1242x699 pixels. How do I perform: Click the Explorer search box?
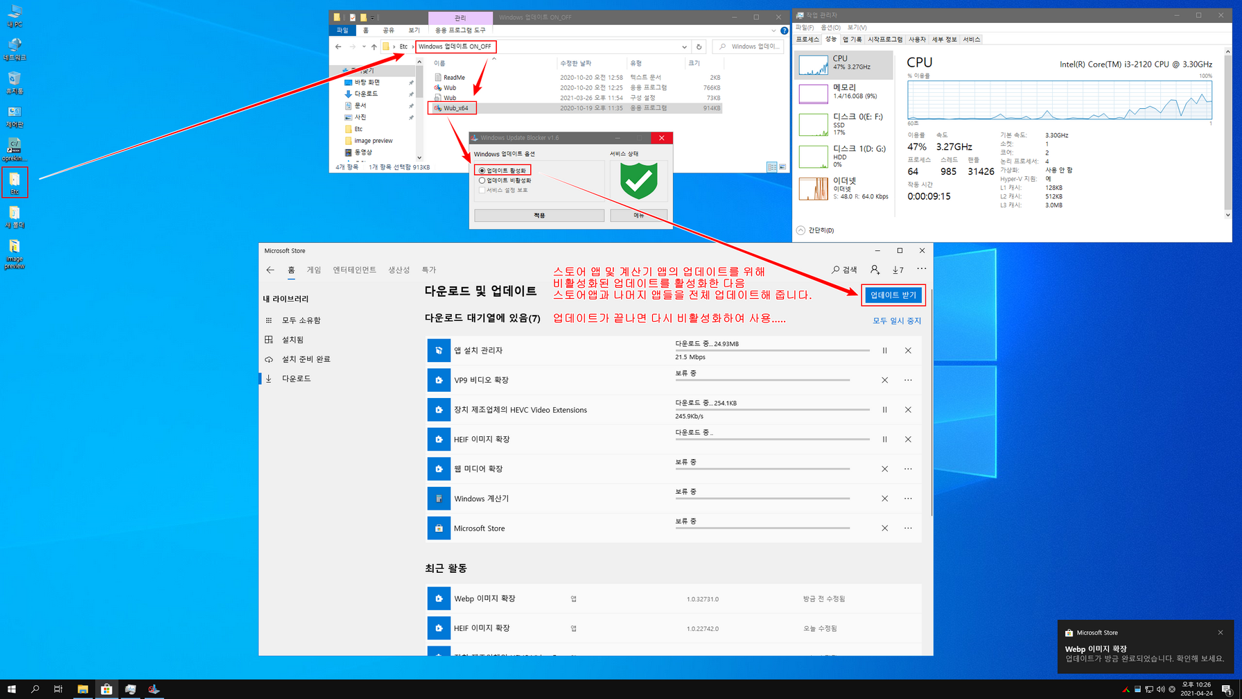coord(749,46)
